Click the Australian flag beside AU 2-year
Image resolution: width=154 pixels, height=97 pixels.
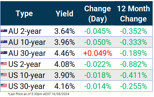[4, 31]
